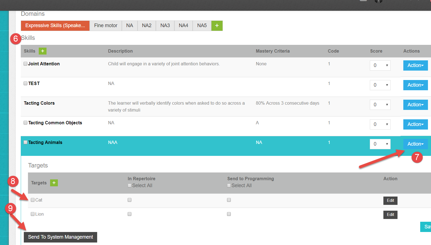Viewport: 431px width, 245px height.
Task: Open score dropdown for Tacting Animals
Action: (380, 144)
